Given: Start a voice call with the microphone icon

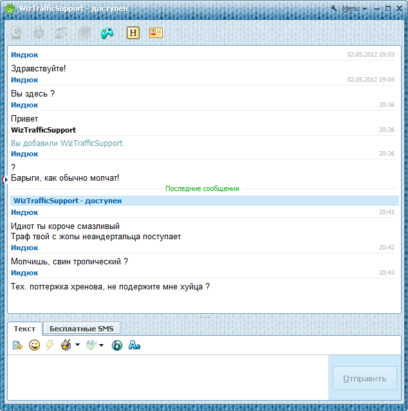Looking at the screenshot, I should pos(39,33).
